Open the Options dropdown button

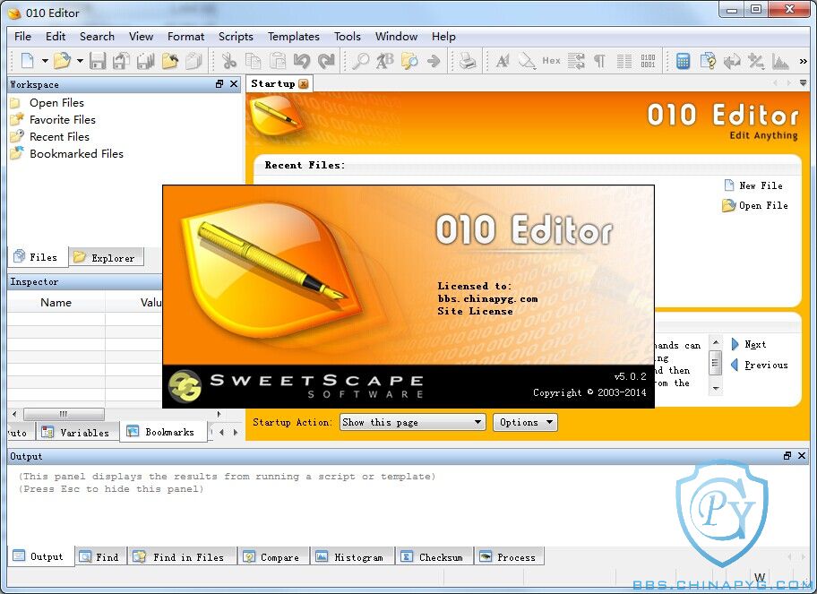pyautogui.click(x=525, y=422)
